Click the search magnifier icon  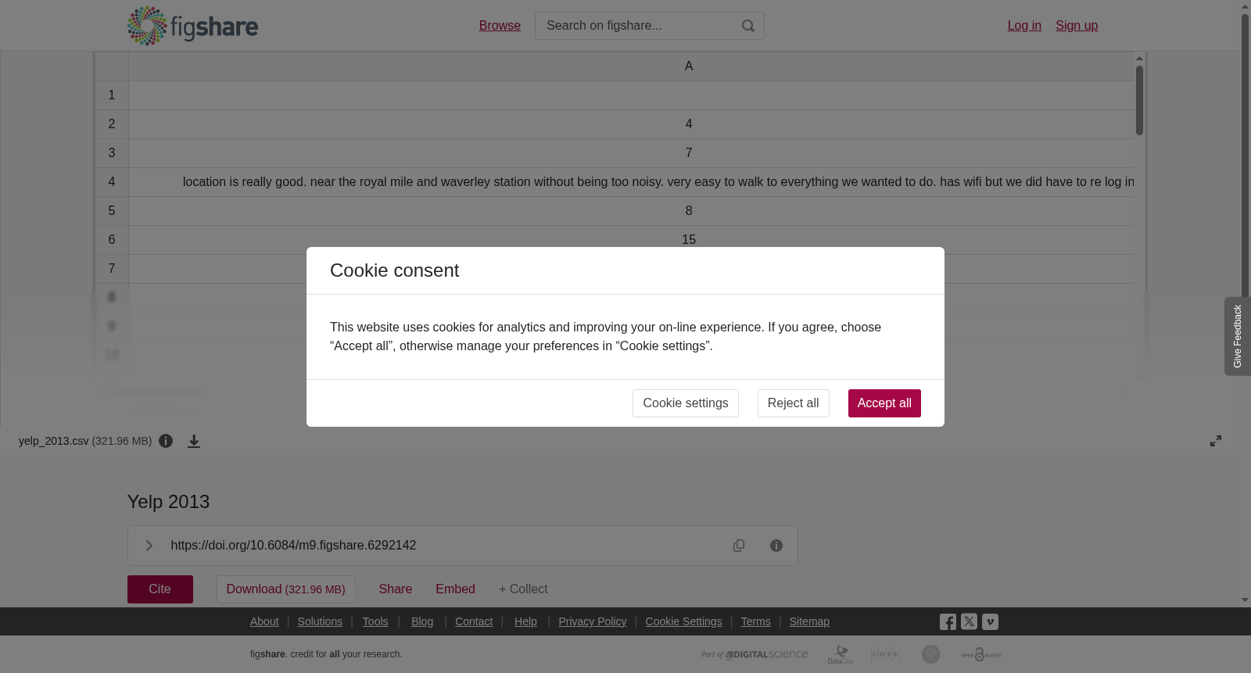pos(748,26)
